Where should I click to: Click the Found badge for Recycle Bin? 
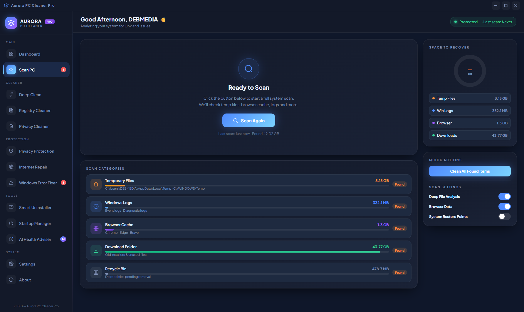400,273
